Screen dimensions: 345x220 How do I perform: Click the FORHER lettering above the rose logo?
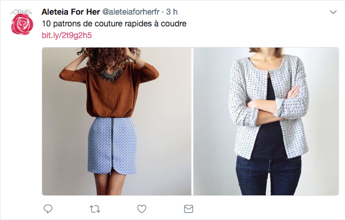(21, 12)
